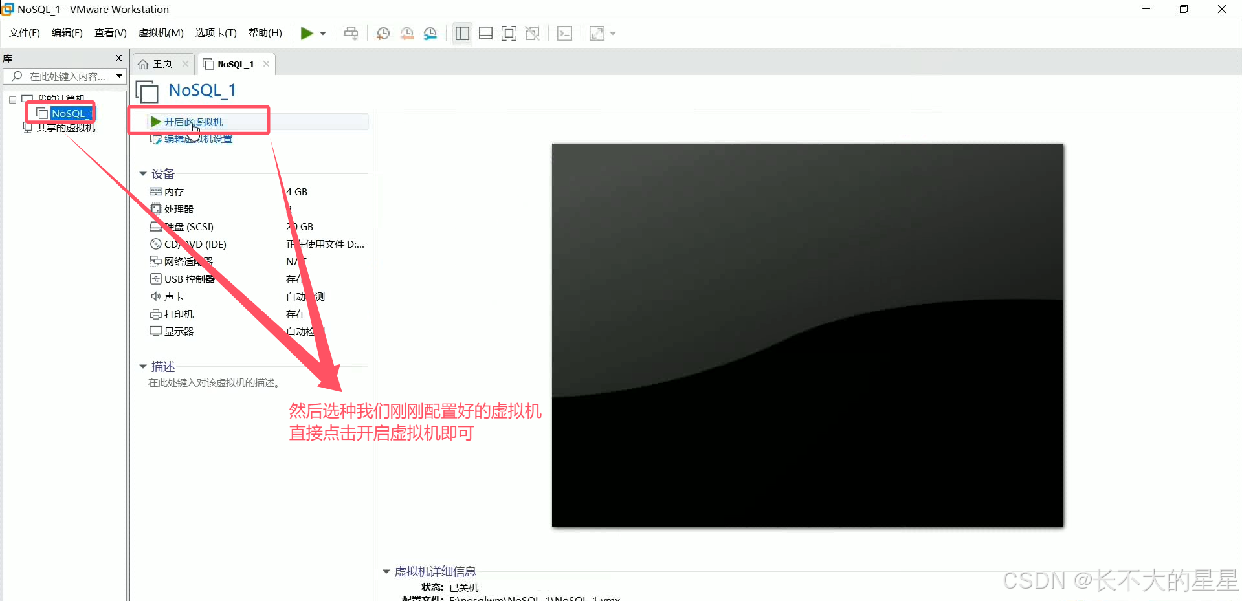The width and height of the screenshot is (1242, 601).
Task: Click the Send Ctrl+Alt+Del toolbar icon
Action: pyautogui.click(x=351, y=33)
